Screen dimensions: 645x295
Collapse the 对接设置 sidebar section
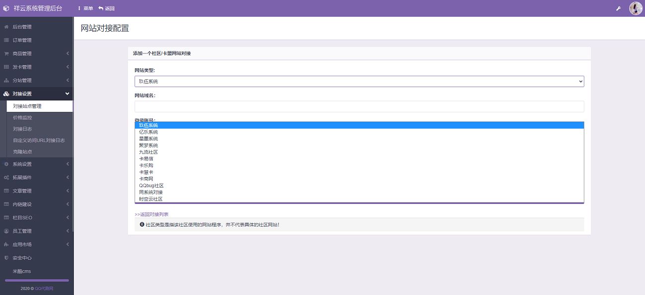[67, 94]
